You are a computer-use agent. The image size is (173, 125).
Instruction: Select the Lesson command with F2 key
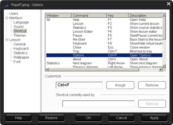[104, 24]
